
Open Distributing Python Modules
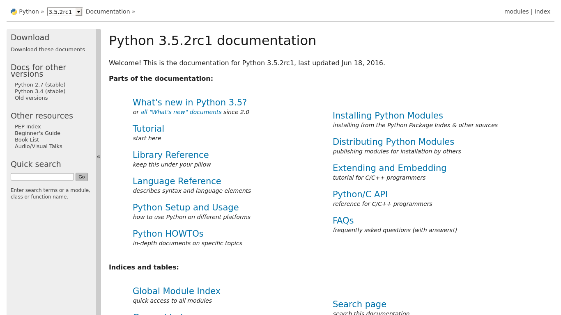tap(393, 142)
